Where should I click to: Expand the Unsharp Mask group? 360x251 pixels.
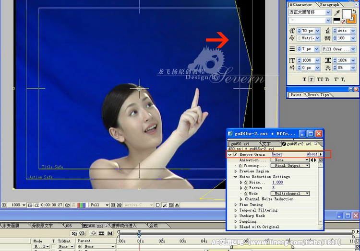point(236,216)
